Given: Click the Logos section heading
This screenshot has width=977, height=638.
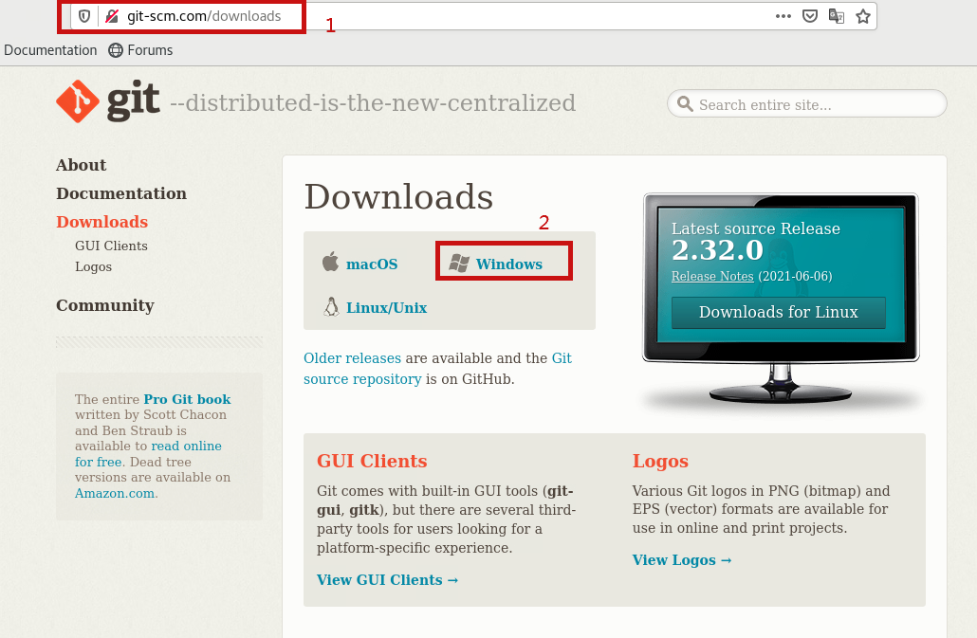Looking at the screenshot, I should point(660,462).
